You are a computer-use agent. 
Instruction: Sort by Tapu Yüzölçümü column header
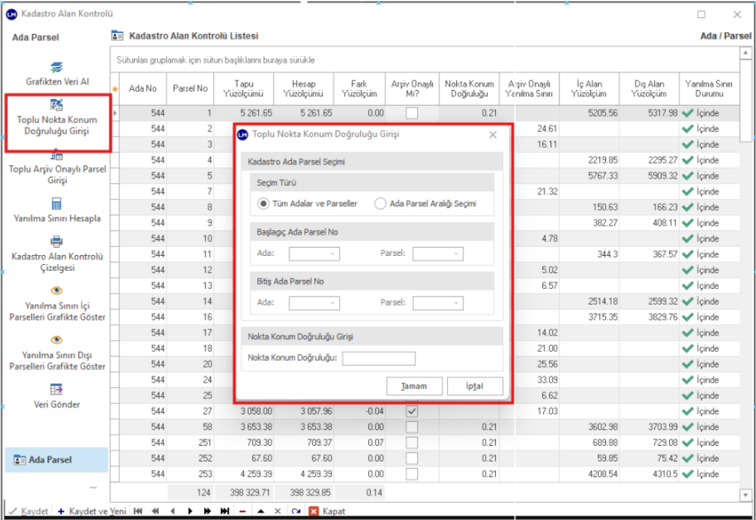point(242,89)
